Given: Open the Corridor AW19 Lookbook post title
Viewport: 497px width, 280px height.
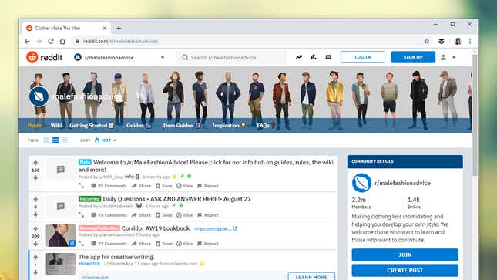Looking at the screenshot, I should [x=156, y=228].
